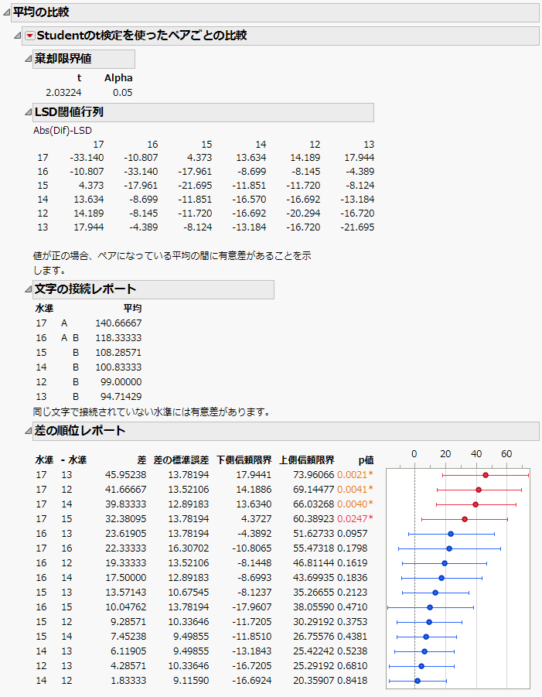Click the Alpha value 0.05
Screen dimensions: 542x697
tap(123, 93)
